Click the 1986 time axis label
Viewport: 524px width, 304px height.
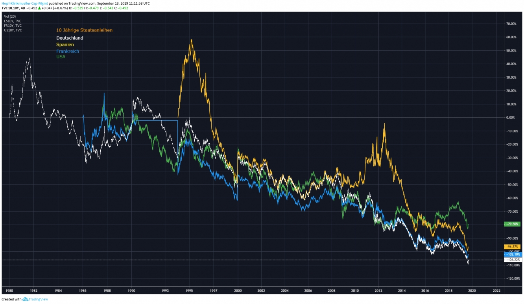click(83, 291)
